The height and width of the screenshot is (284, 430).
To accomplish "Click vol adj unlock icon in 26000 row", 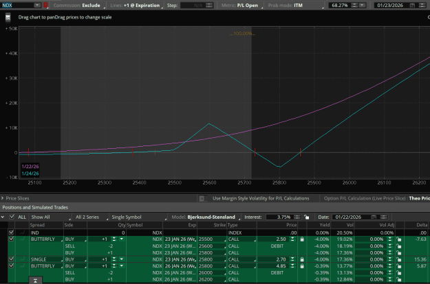I will [x=399, y=273].
